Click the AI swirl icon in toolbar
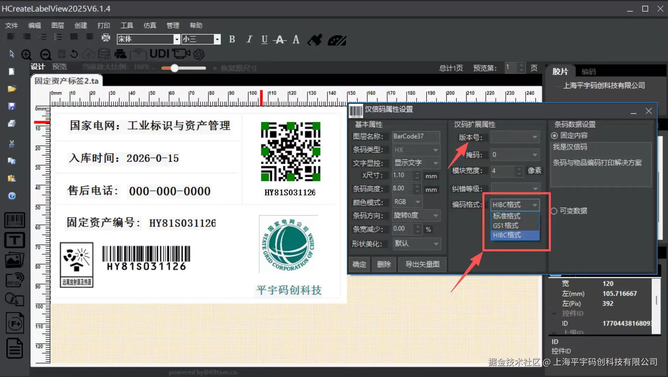Image resolution: width=668 pixels, height=377 pixels. click(x=199, y=54)
